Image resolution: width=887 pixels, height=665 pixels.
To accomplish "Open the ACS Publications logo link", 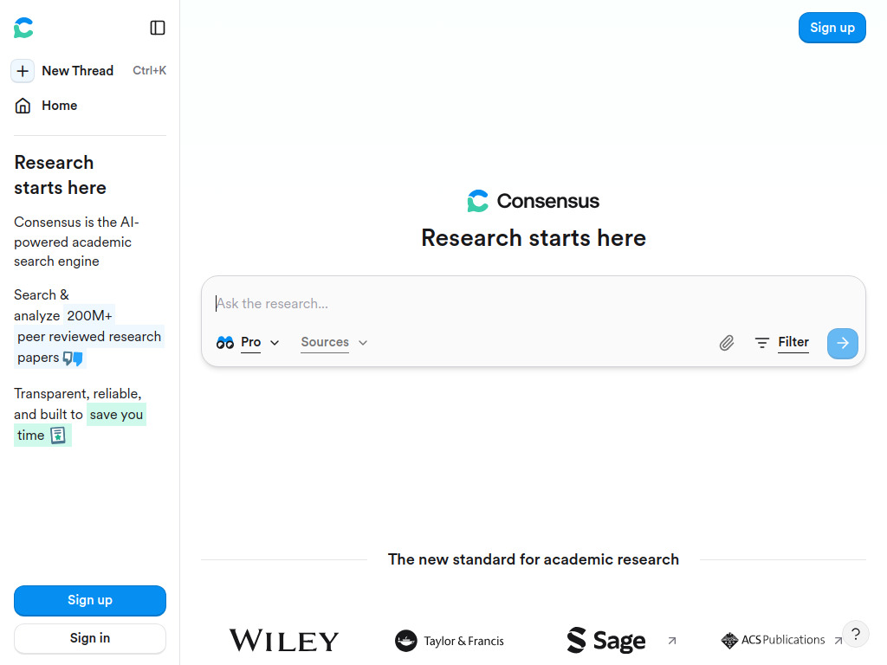I will click(x=774, y=641).
